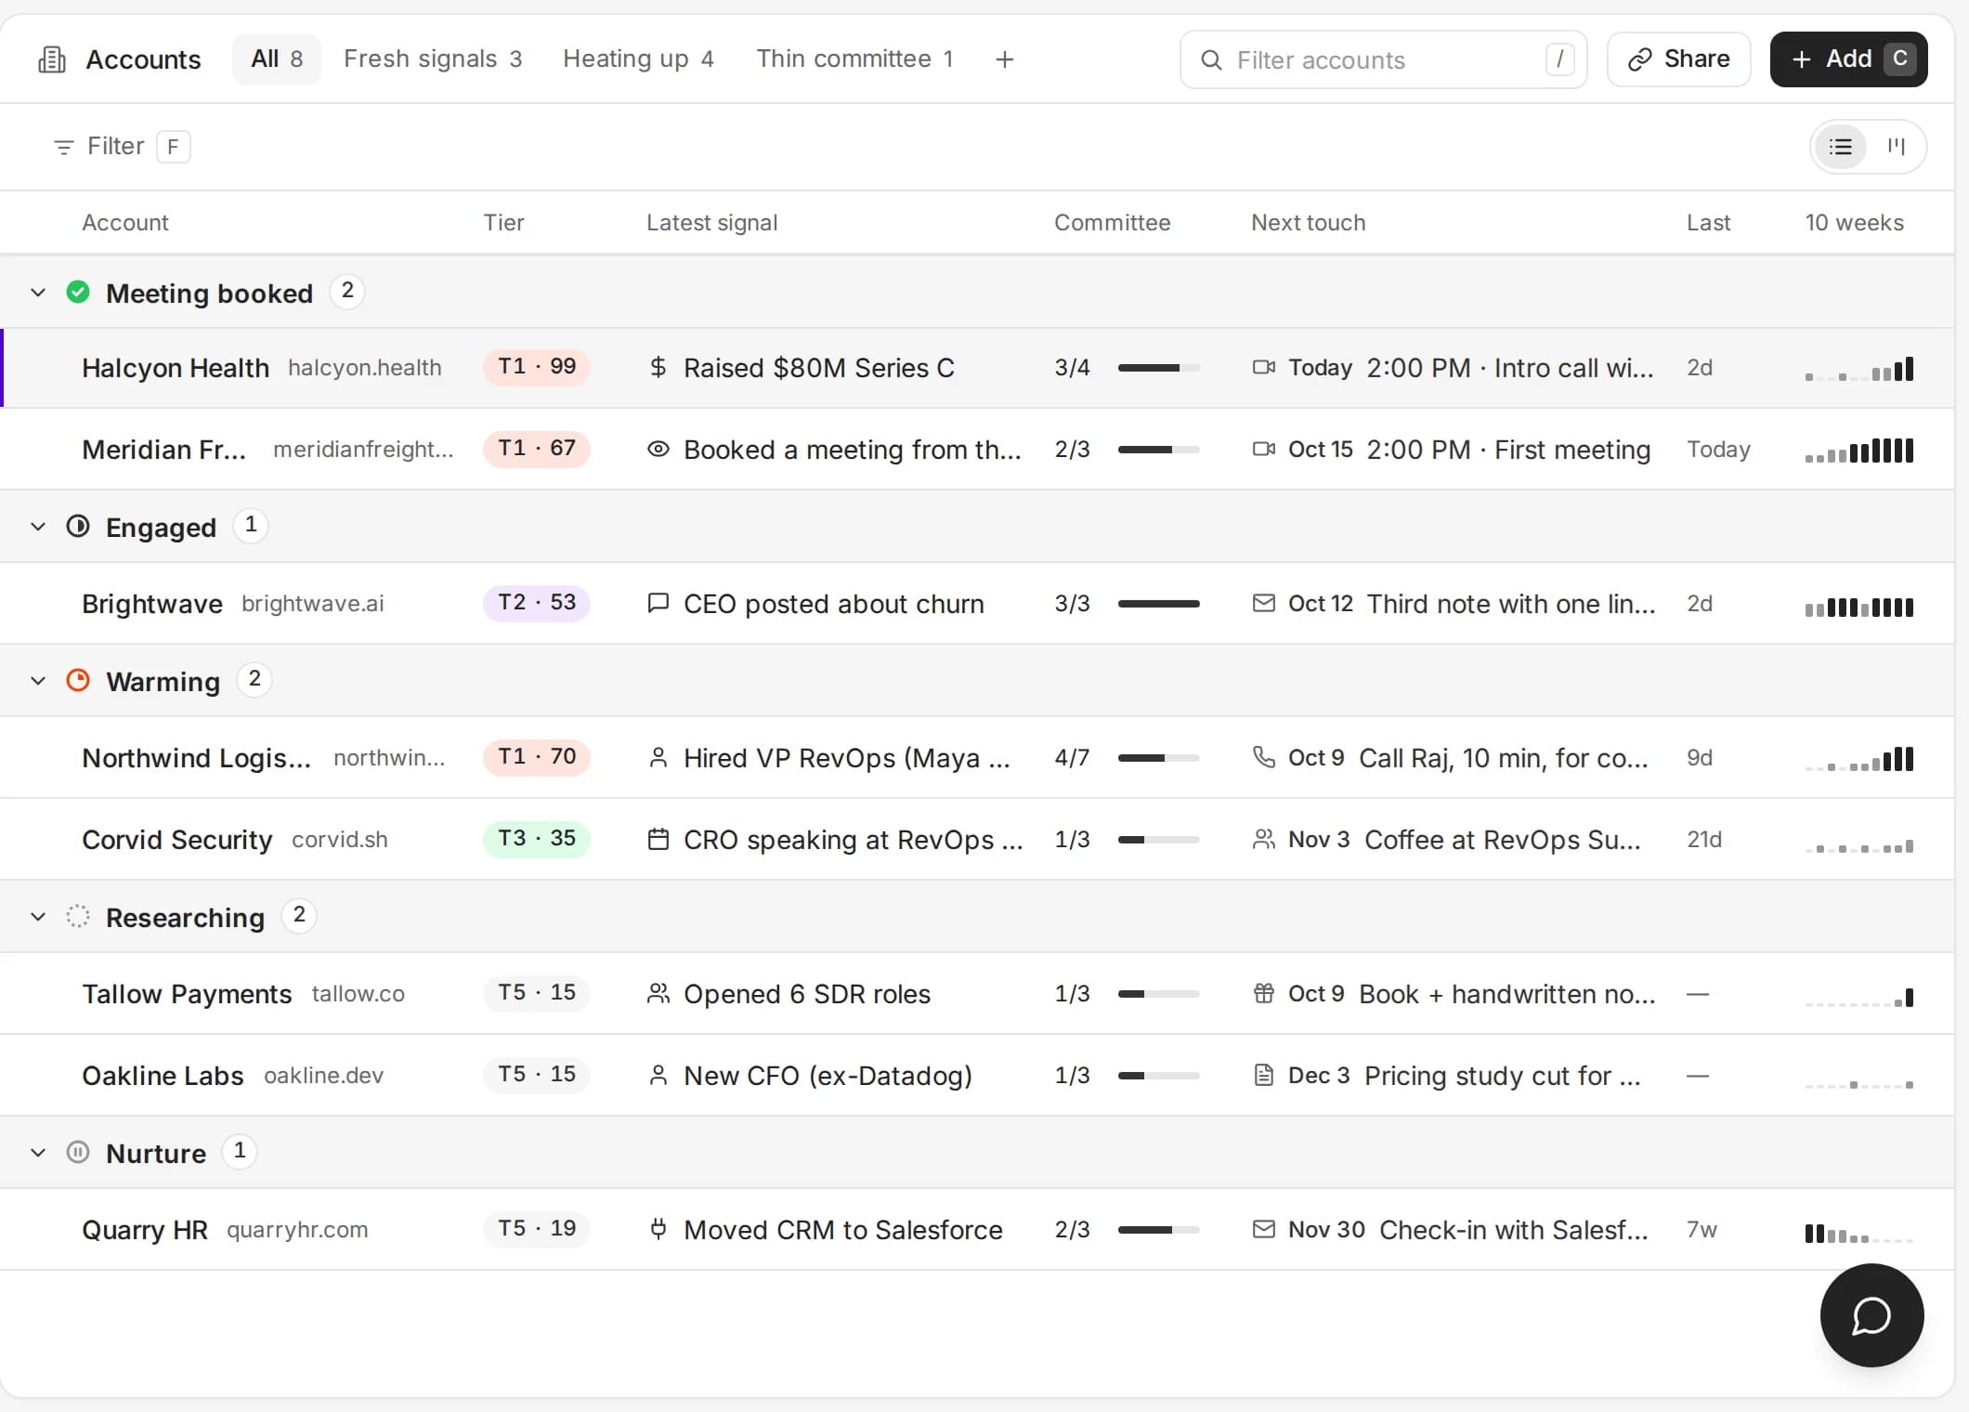Screen dimensions: 1969x1412
Task: Click the Add button
Action: [1848, 59]
